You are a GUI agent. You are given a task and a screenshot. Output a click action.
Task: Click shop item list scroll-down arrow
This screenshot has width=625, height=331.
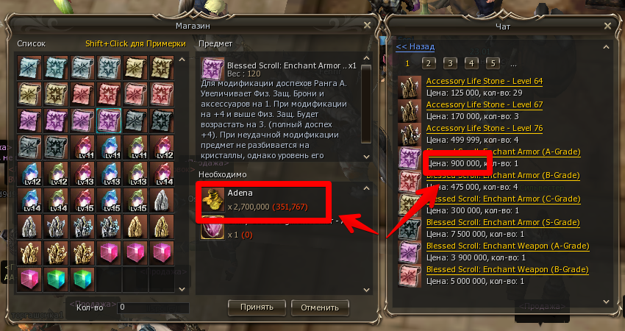pyautogui.click(x=182, y=290)
